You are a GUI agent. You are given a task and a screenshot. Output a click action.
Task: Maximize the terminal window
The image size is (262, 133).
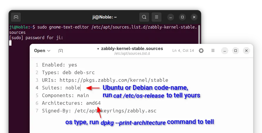pyautogui.click(x=182, y=17)
